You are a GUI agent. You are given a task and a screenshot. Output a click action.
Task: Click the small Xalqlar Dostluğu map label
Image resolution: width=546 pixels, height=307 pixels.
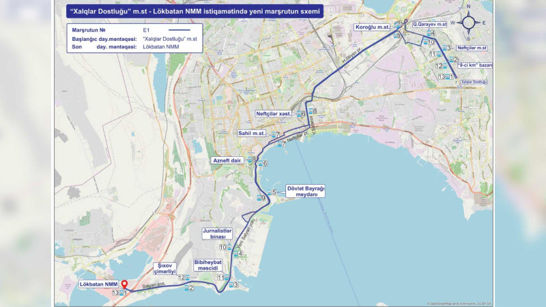coord(474,82)
